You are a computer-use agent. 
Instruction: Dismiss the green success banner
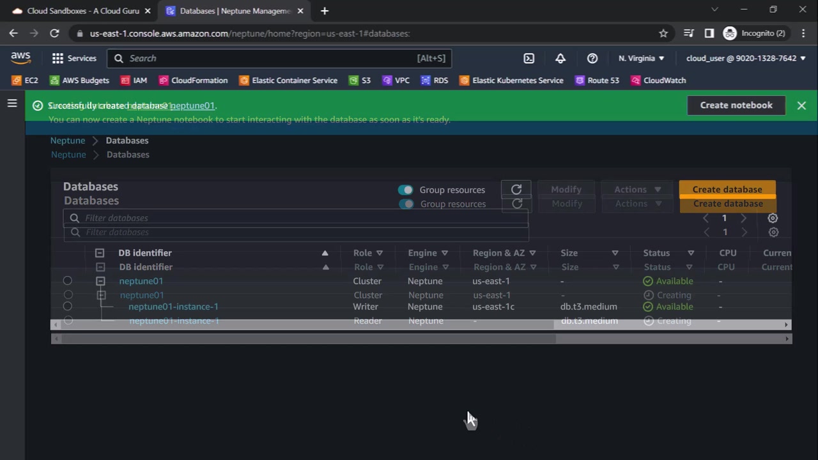pos(801,105)
